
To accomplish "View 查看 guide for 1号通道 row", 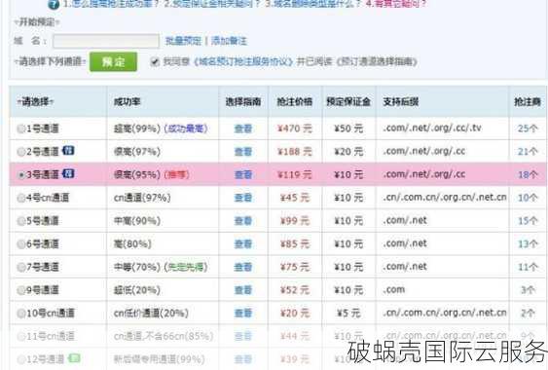I will click(243, 129).
